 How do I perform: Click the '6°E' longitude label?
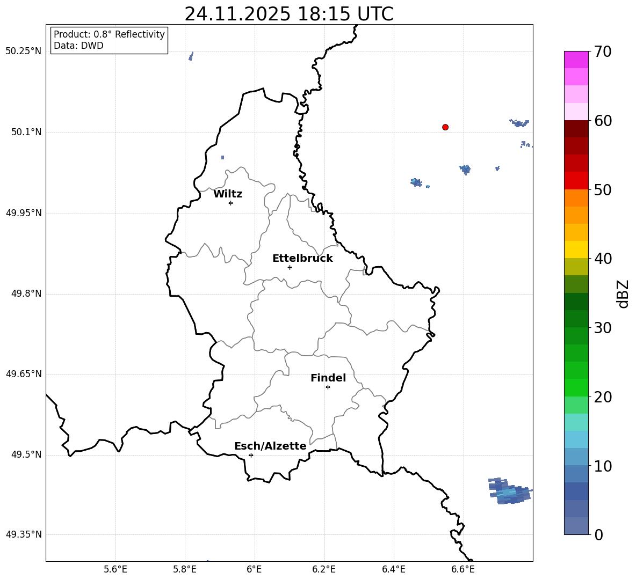254,569
